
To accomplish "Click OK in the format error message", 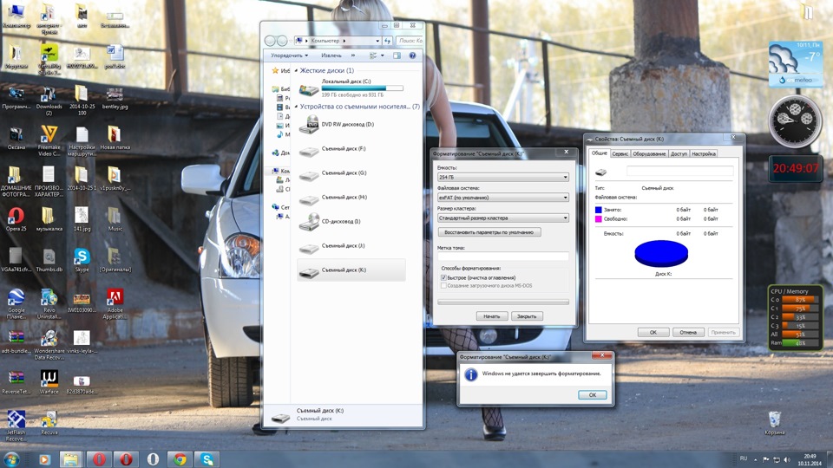I will [x=592, y=395].
